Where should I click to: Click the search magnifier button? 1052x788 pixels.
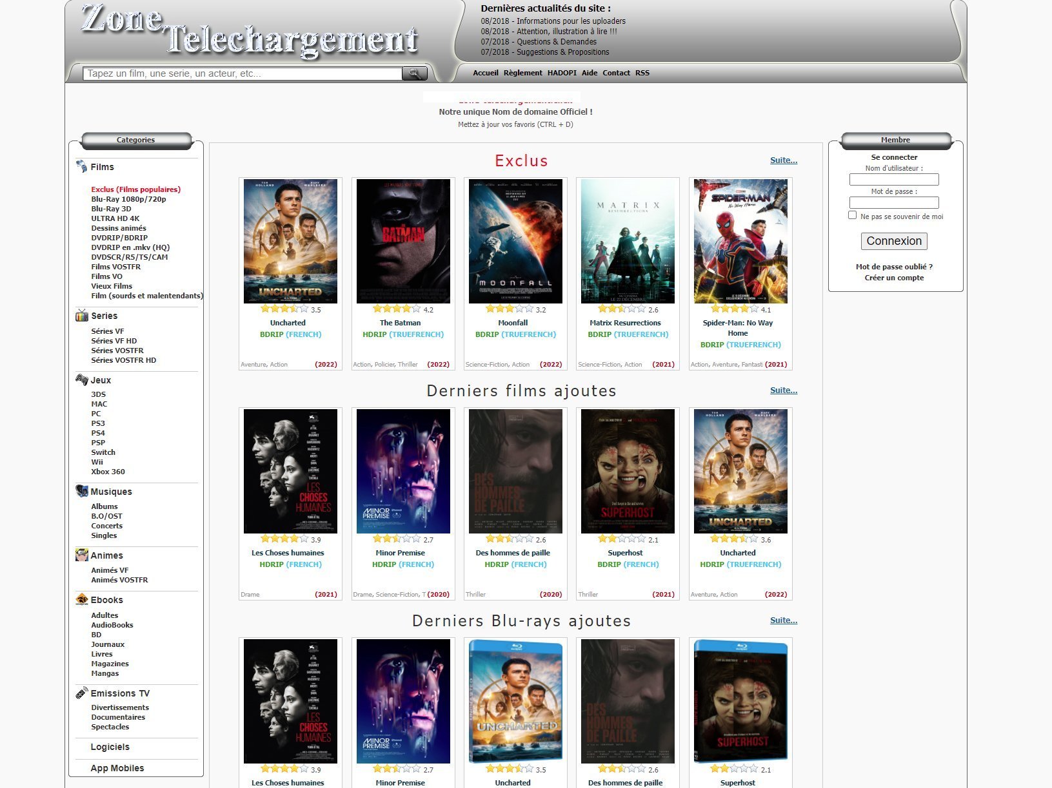coord(414,73)
